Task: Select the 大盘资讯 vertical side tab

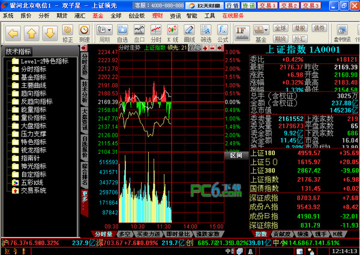Action: (x=85, y=120)
